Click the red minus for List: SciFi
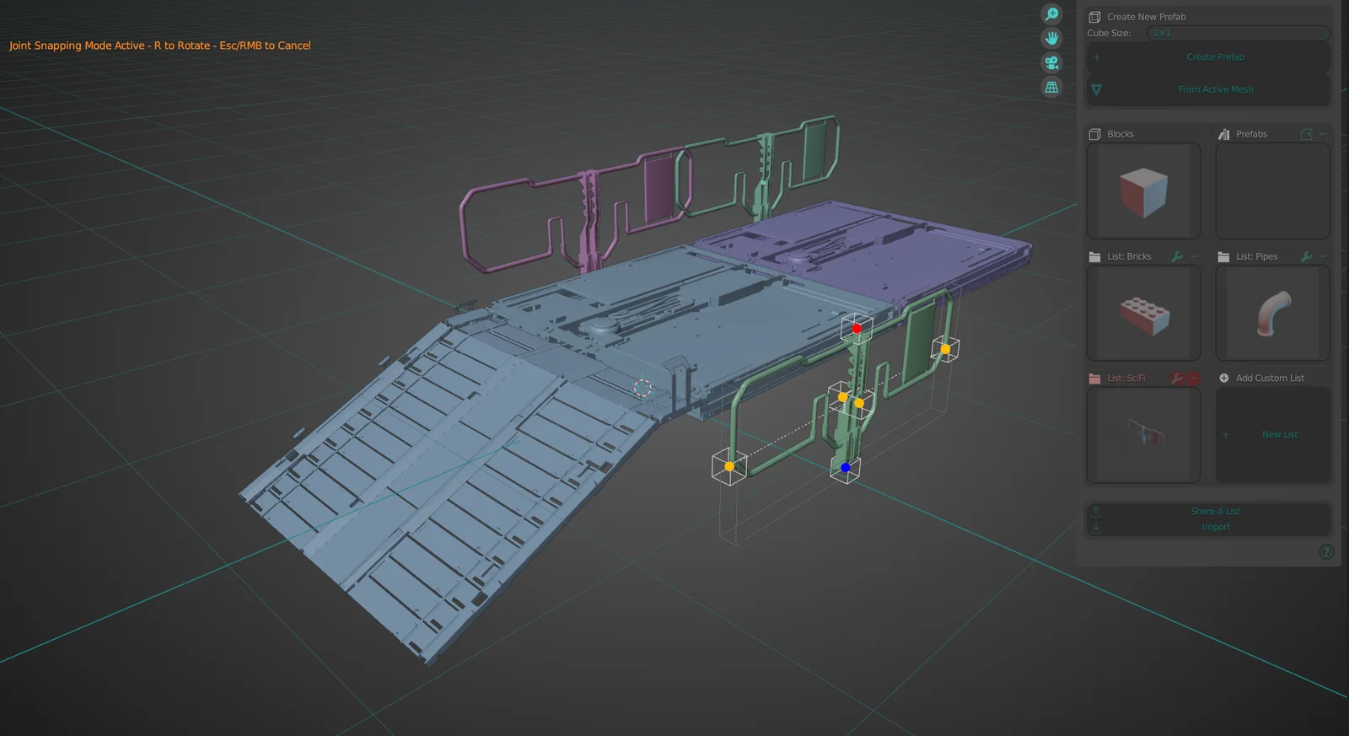The height and width of the screenshot is (736, 1349). [x=1194, y=379]
